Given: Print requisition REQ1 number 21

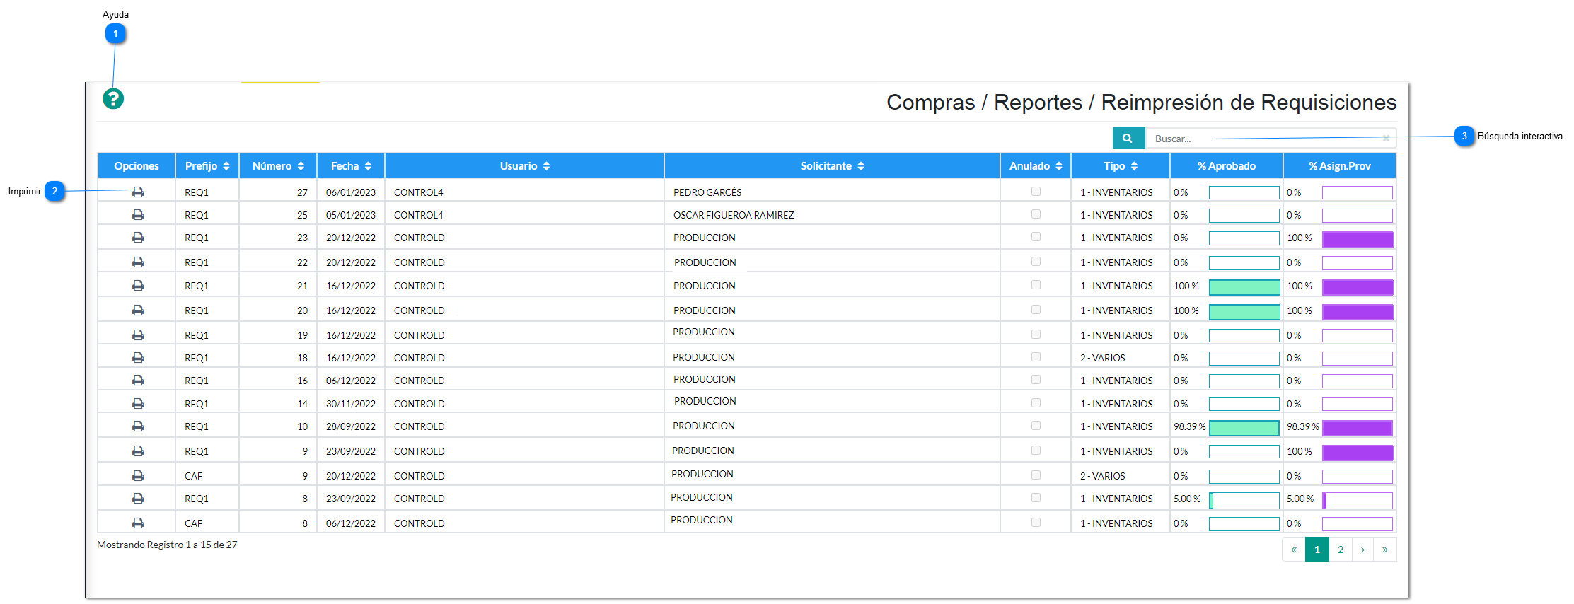Looking at the screenshot, I should coord(138,286).
